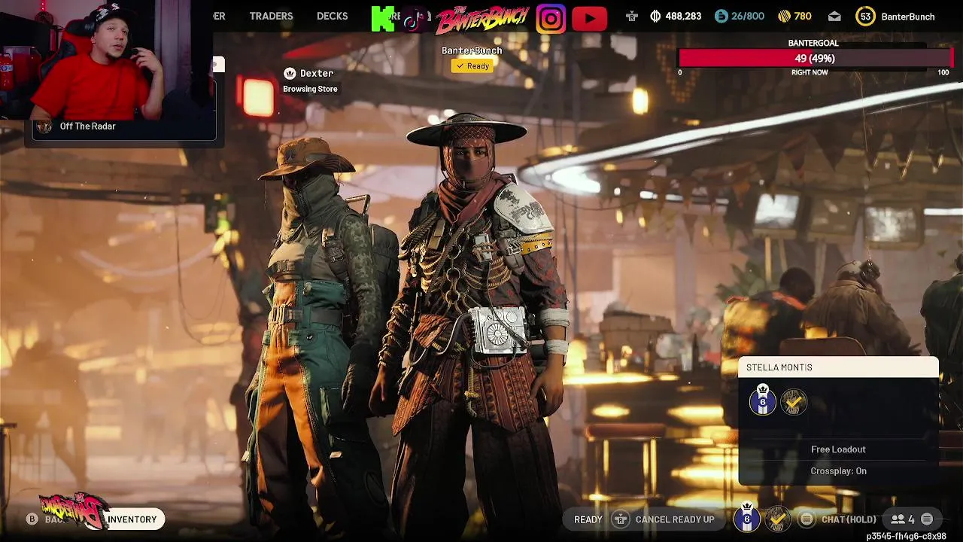963x542 pixels.
Task: Click the green Kick logo icon
Action: 383,19
